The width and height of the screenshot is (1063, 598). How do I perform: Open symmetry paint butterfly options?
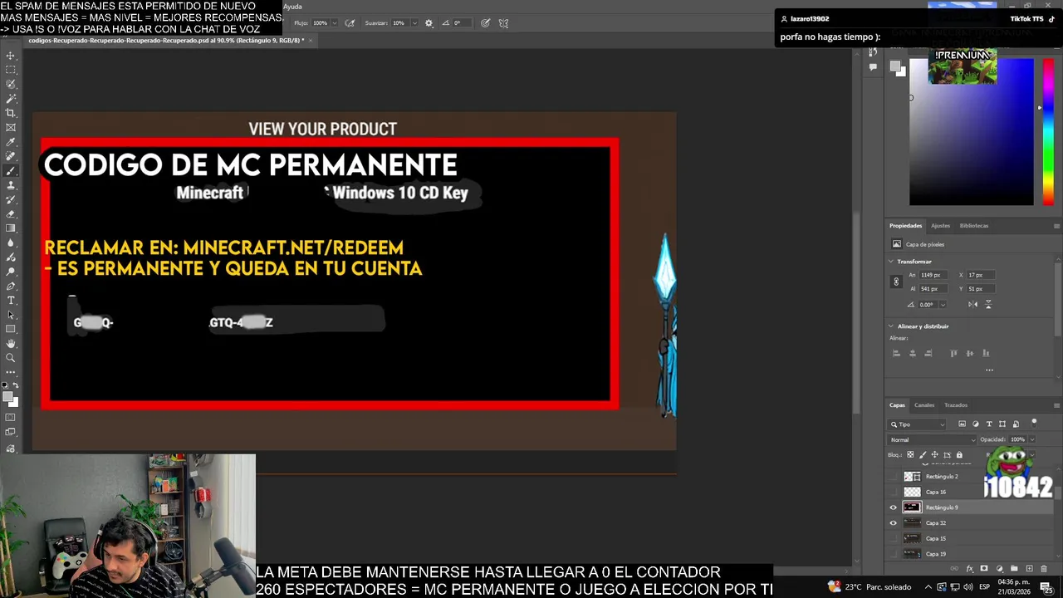click(503, 23)
